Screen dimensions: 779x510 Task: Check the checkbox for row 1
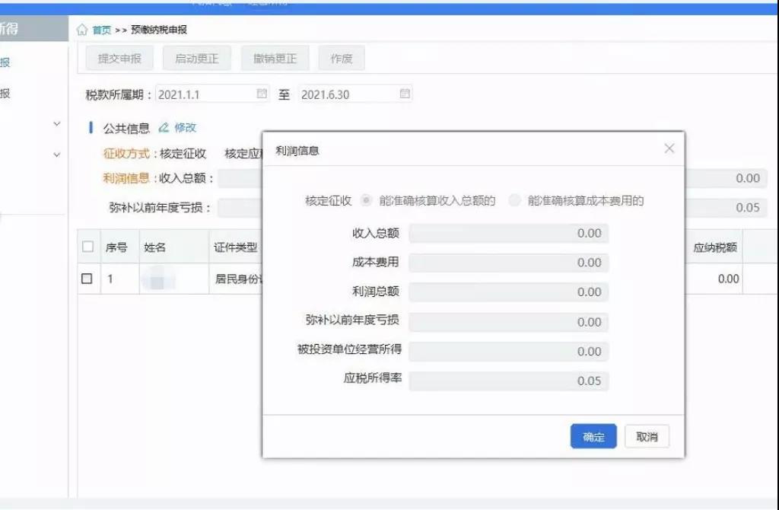(87, 279)
